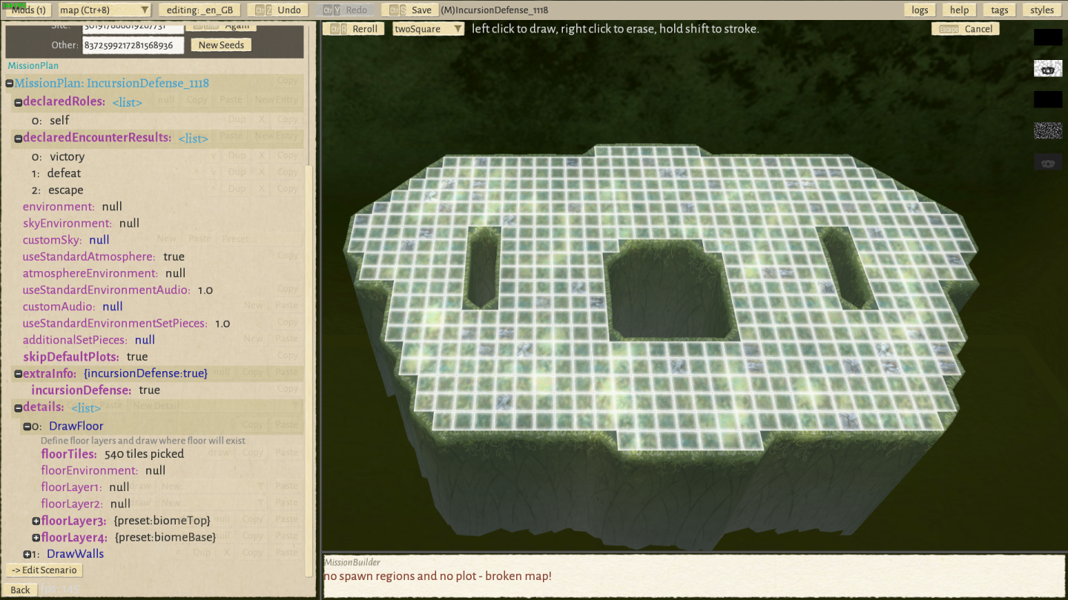Click the 'additionalSetPieces: null' row
Image resolution: width=1068 pixels, height=600 pixels.
89,340
